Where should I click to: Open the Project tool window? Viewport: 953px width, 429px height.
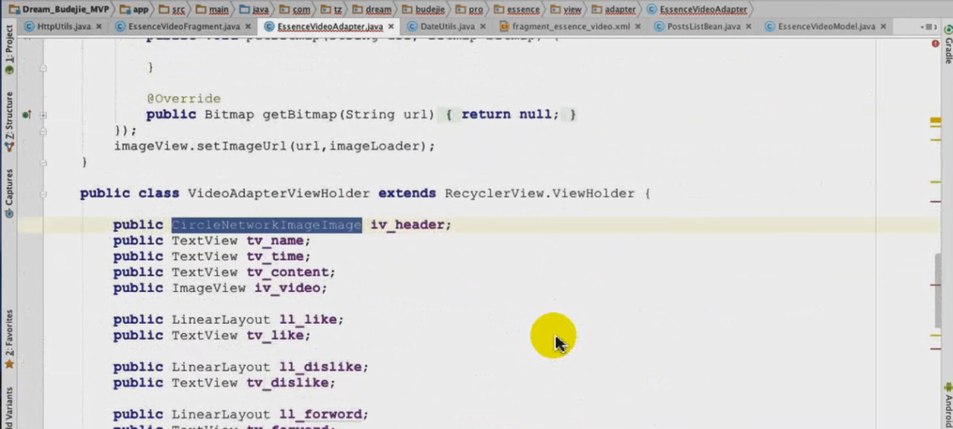pos(9,50)
